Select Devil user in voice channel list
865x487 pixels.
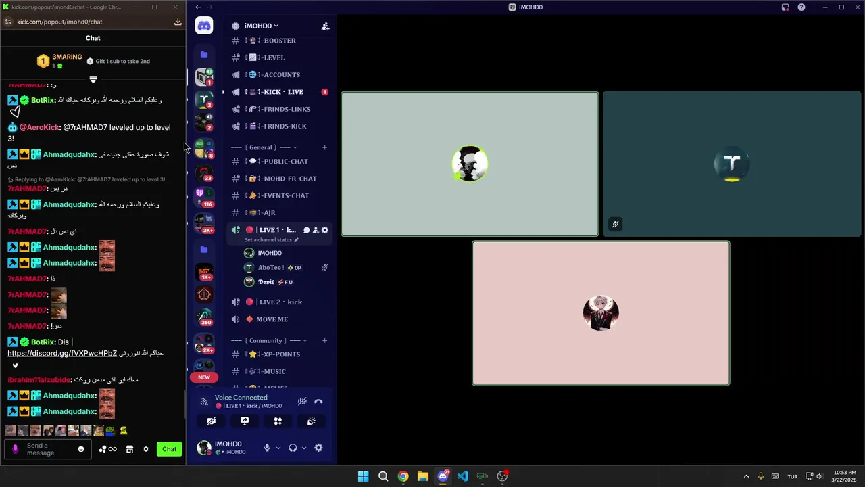(287, 282)
